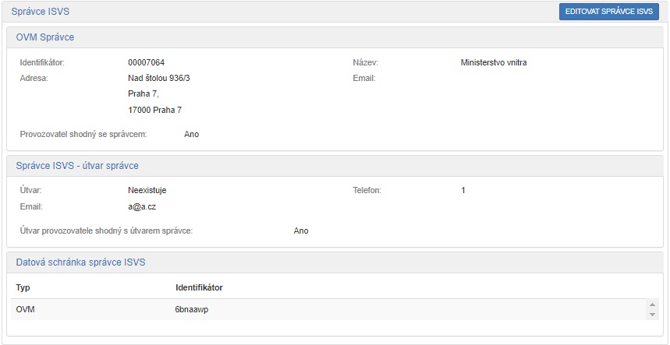The image size is (670, 345).
Task: Click the EDITOVAT SPRÁVCE ISVS button
Action: click(x=608, y=12)
